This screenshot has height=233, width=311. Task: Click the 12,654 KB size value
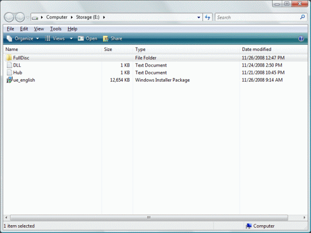click(120, 80)
